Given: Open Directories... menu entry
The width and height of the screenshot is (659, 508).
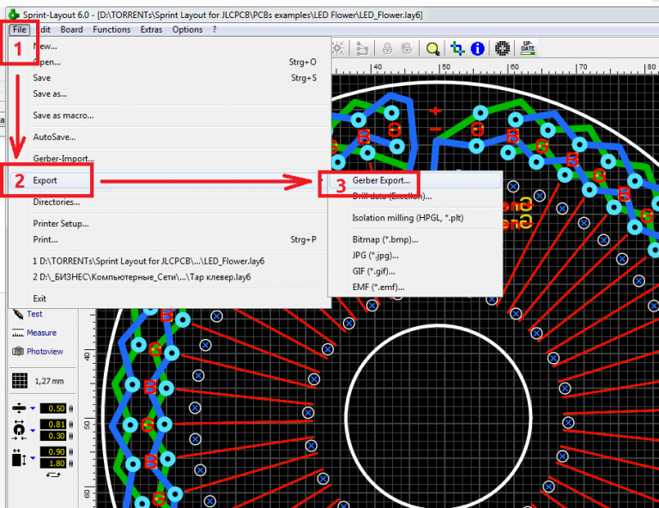Looking at the screenshot, I should (170, 203).
